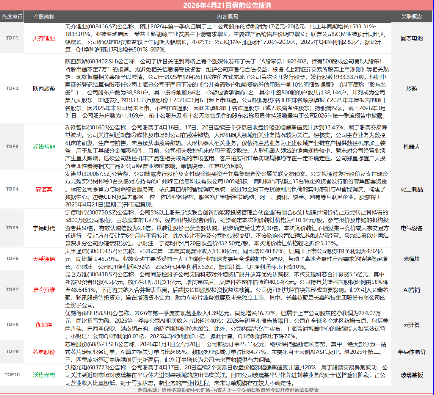Open the 半导体原价 concept cell
The image size is (434, 395).
411,352
